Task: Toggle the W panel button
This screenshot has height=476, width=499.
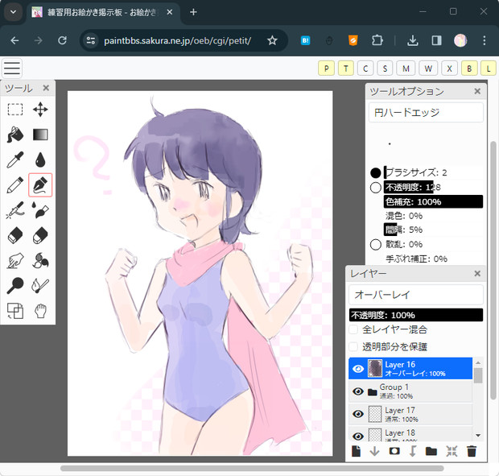Action: (x=428, y=68)
